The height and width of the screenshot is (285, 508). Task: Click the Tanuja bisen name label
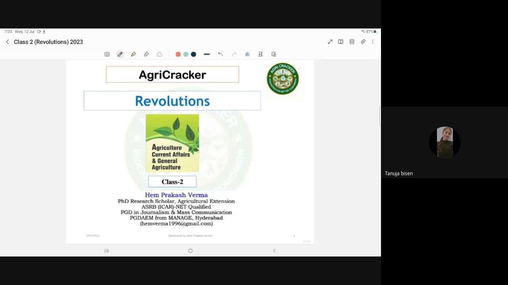[x=399, y=173]
